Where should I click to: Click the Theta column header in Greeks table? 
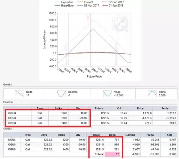tap(169, 135)
